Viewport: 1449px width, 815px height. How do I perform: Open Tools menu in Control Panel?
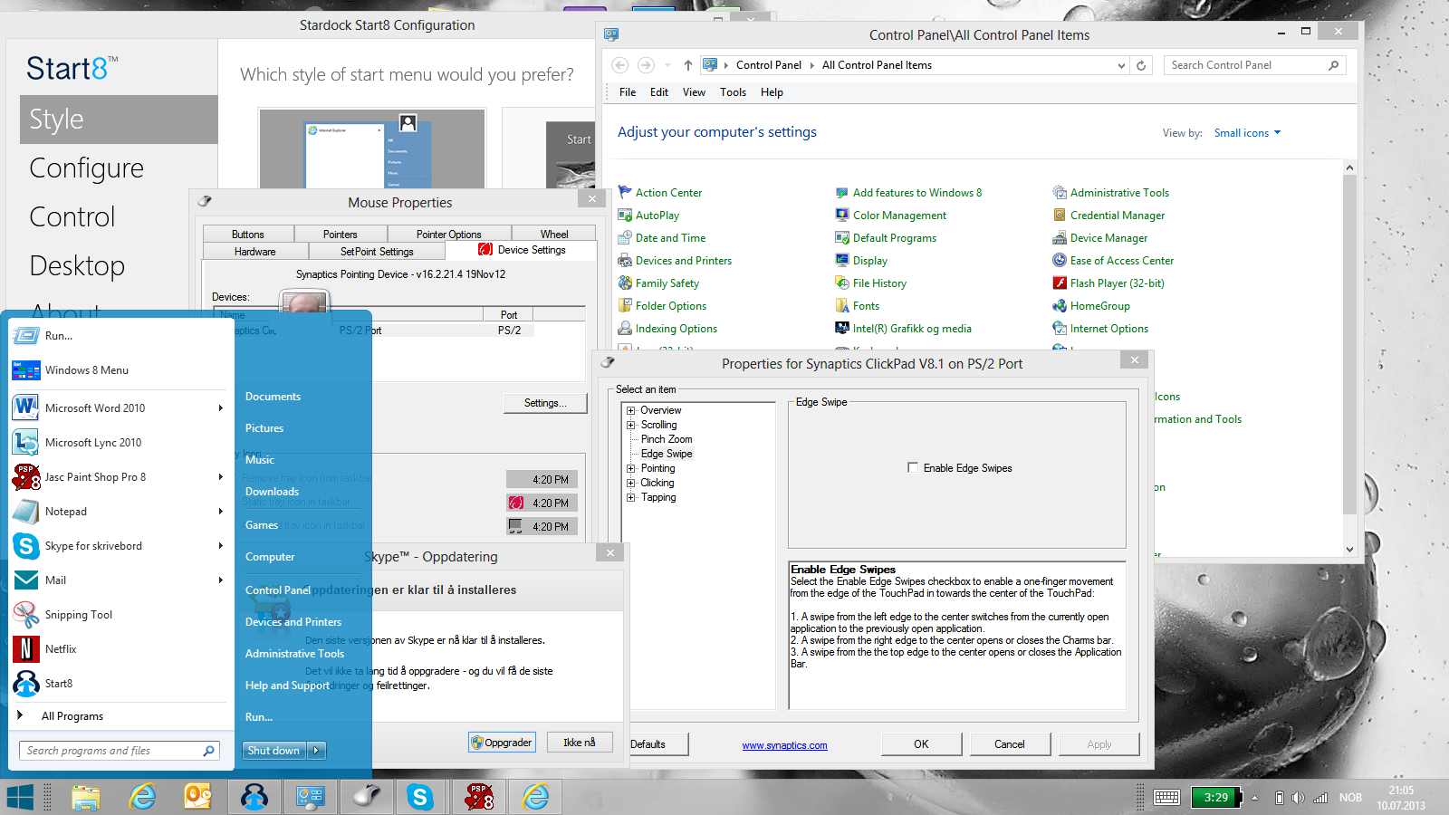coord(734,92)
